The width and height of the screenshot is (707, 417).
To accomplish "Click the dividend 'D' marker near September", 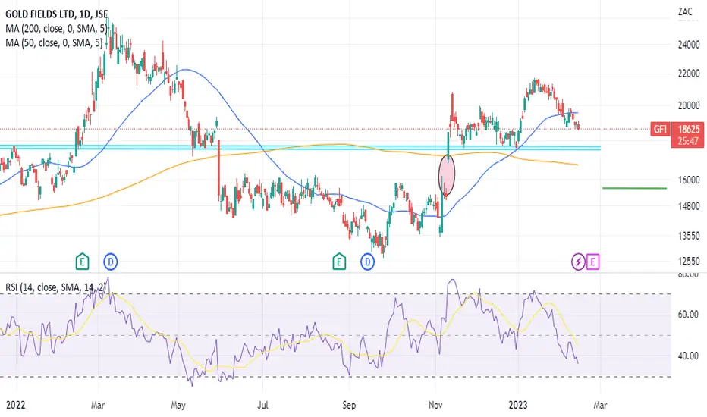I will click(x=367, y=262).
